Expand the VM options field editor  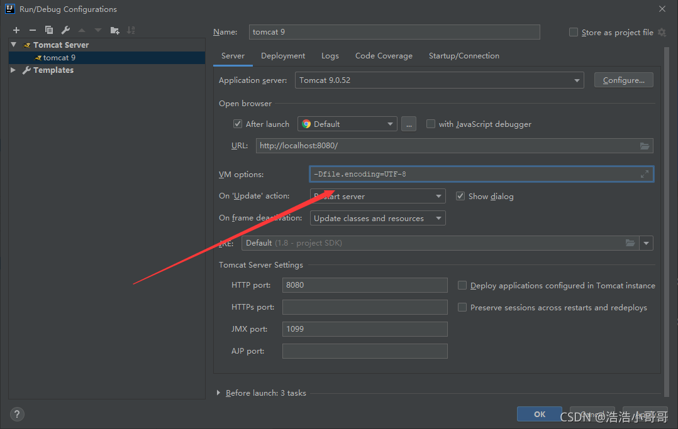[645, 174]
